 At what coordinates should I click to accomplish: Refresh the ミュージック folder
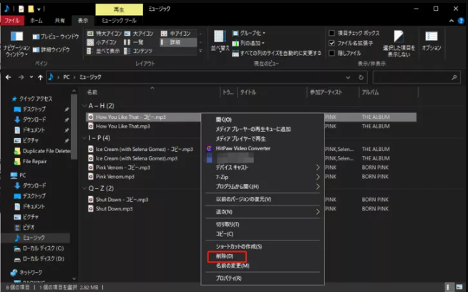click(361, 77)
